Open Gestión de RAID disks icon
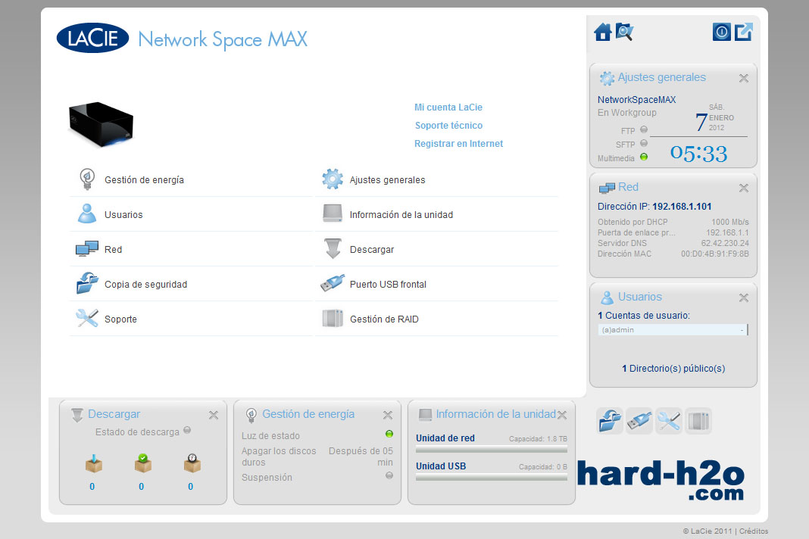The height and width of the screenshot is (539, 809). (333, 318)
